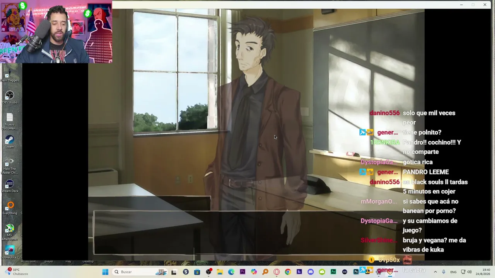Screen dimensions: 495x278
Task: Open network settings from the tray icon
Action: coord(463,272)
